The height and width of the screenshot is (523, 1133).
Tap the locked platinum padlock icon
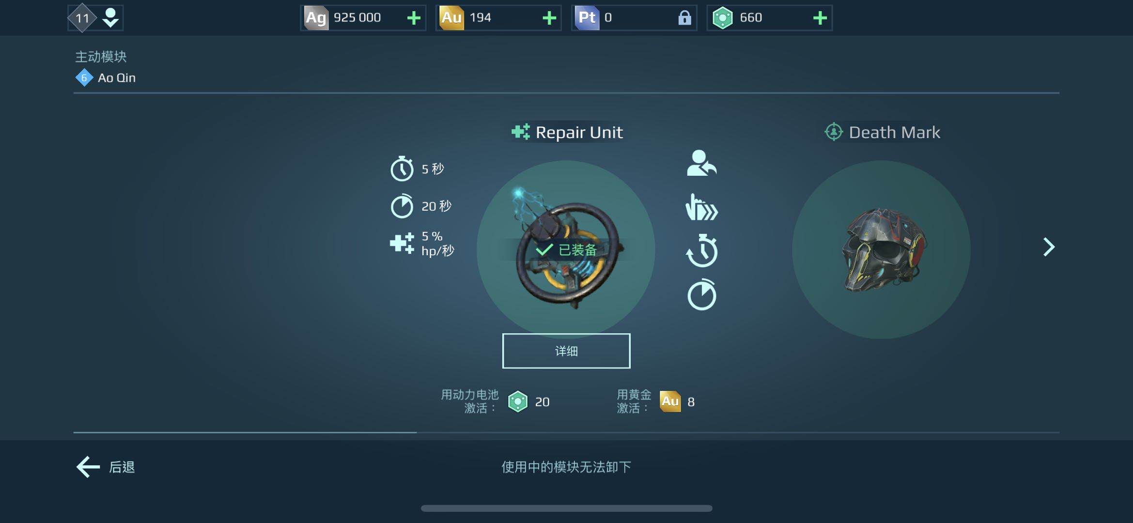(684, 18)
